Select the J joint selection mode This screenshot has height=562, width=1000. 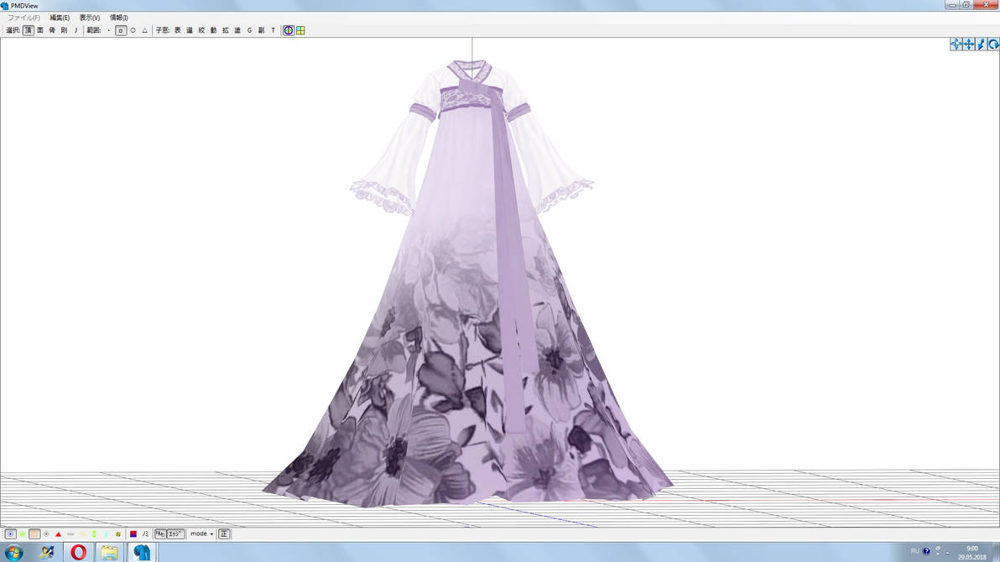pos(76,30)
